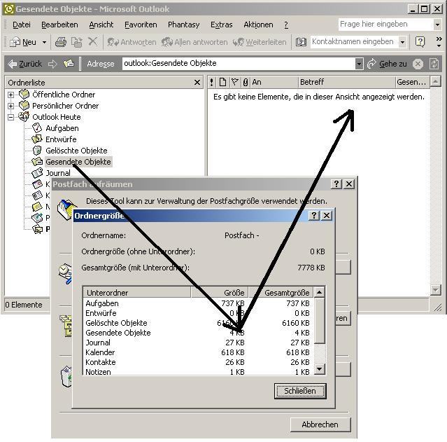Viewport: 447px width, 442px height.
Task: Click the printer icon in the toolbar
Action: coord(61,42)
